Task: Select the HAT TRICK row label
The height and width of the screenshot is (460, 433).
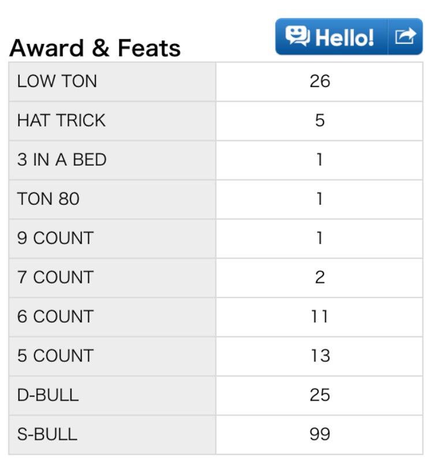Action: coord(61,121)
